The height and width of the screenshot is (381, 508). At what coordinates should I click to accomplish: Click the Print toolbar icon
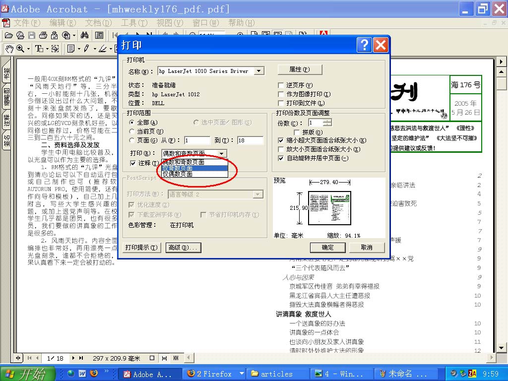43,35
